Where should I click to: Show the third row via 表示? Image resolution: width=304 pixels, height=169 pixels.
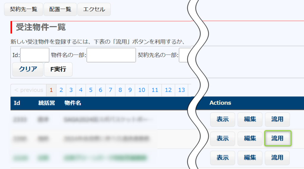click(222, 158)
